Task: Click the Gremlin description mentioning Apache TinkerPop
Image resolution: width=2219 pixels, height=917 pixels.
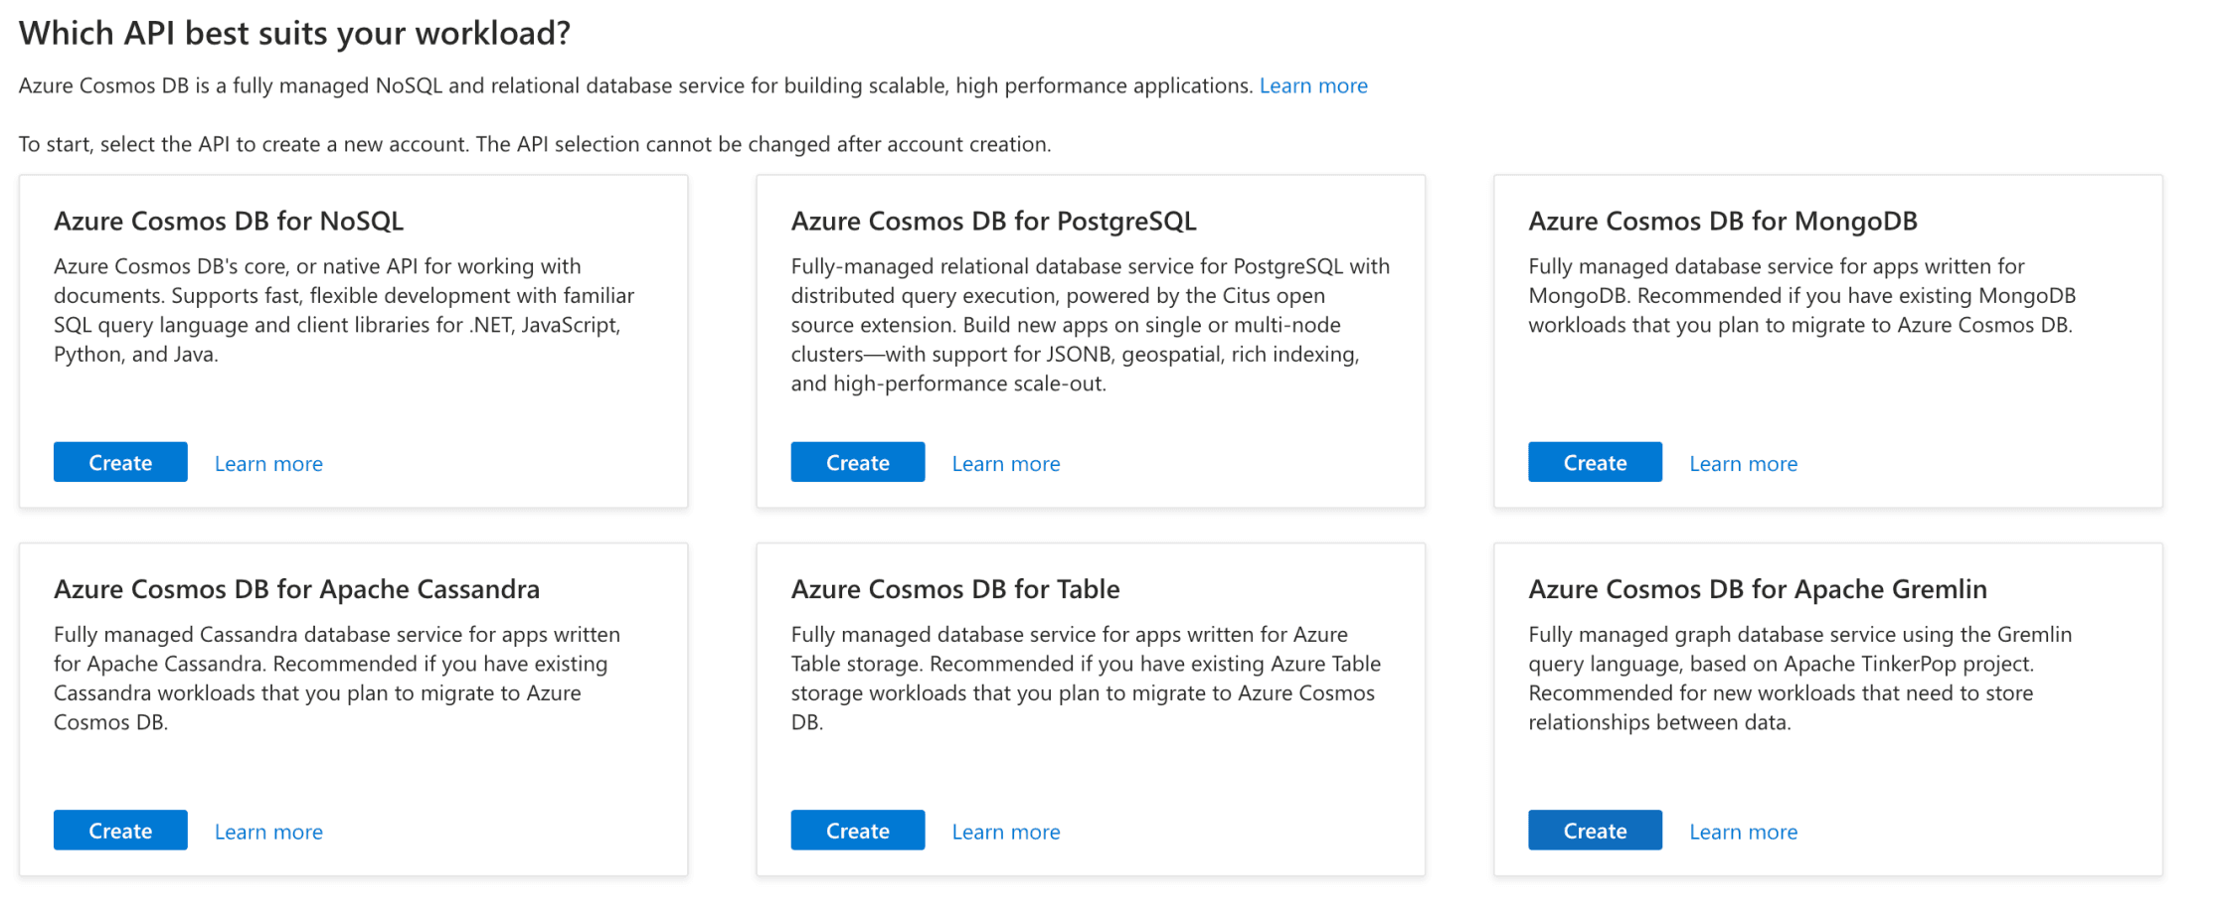Action: coord(1800,679)
